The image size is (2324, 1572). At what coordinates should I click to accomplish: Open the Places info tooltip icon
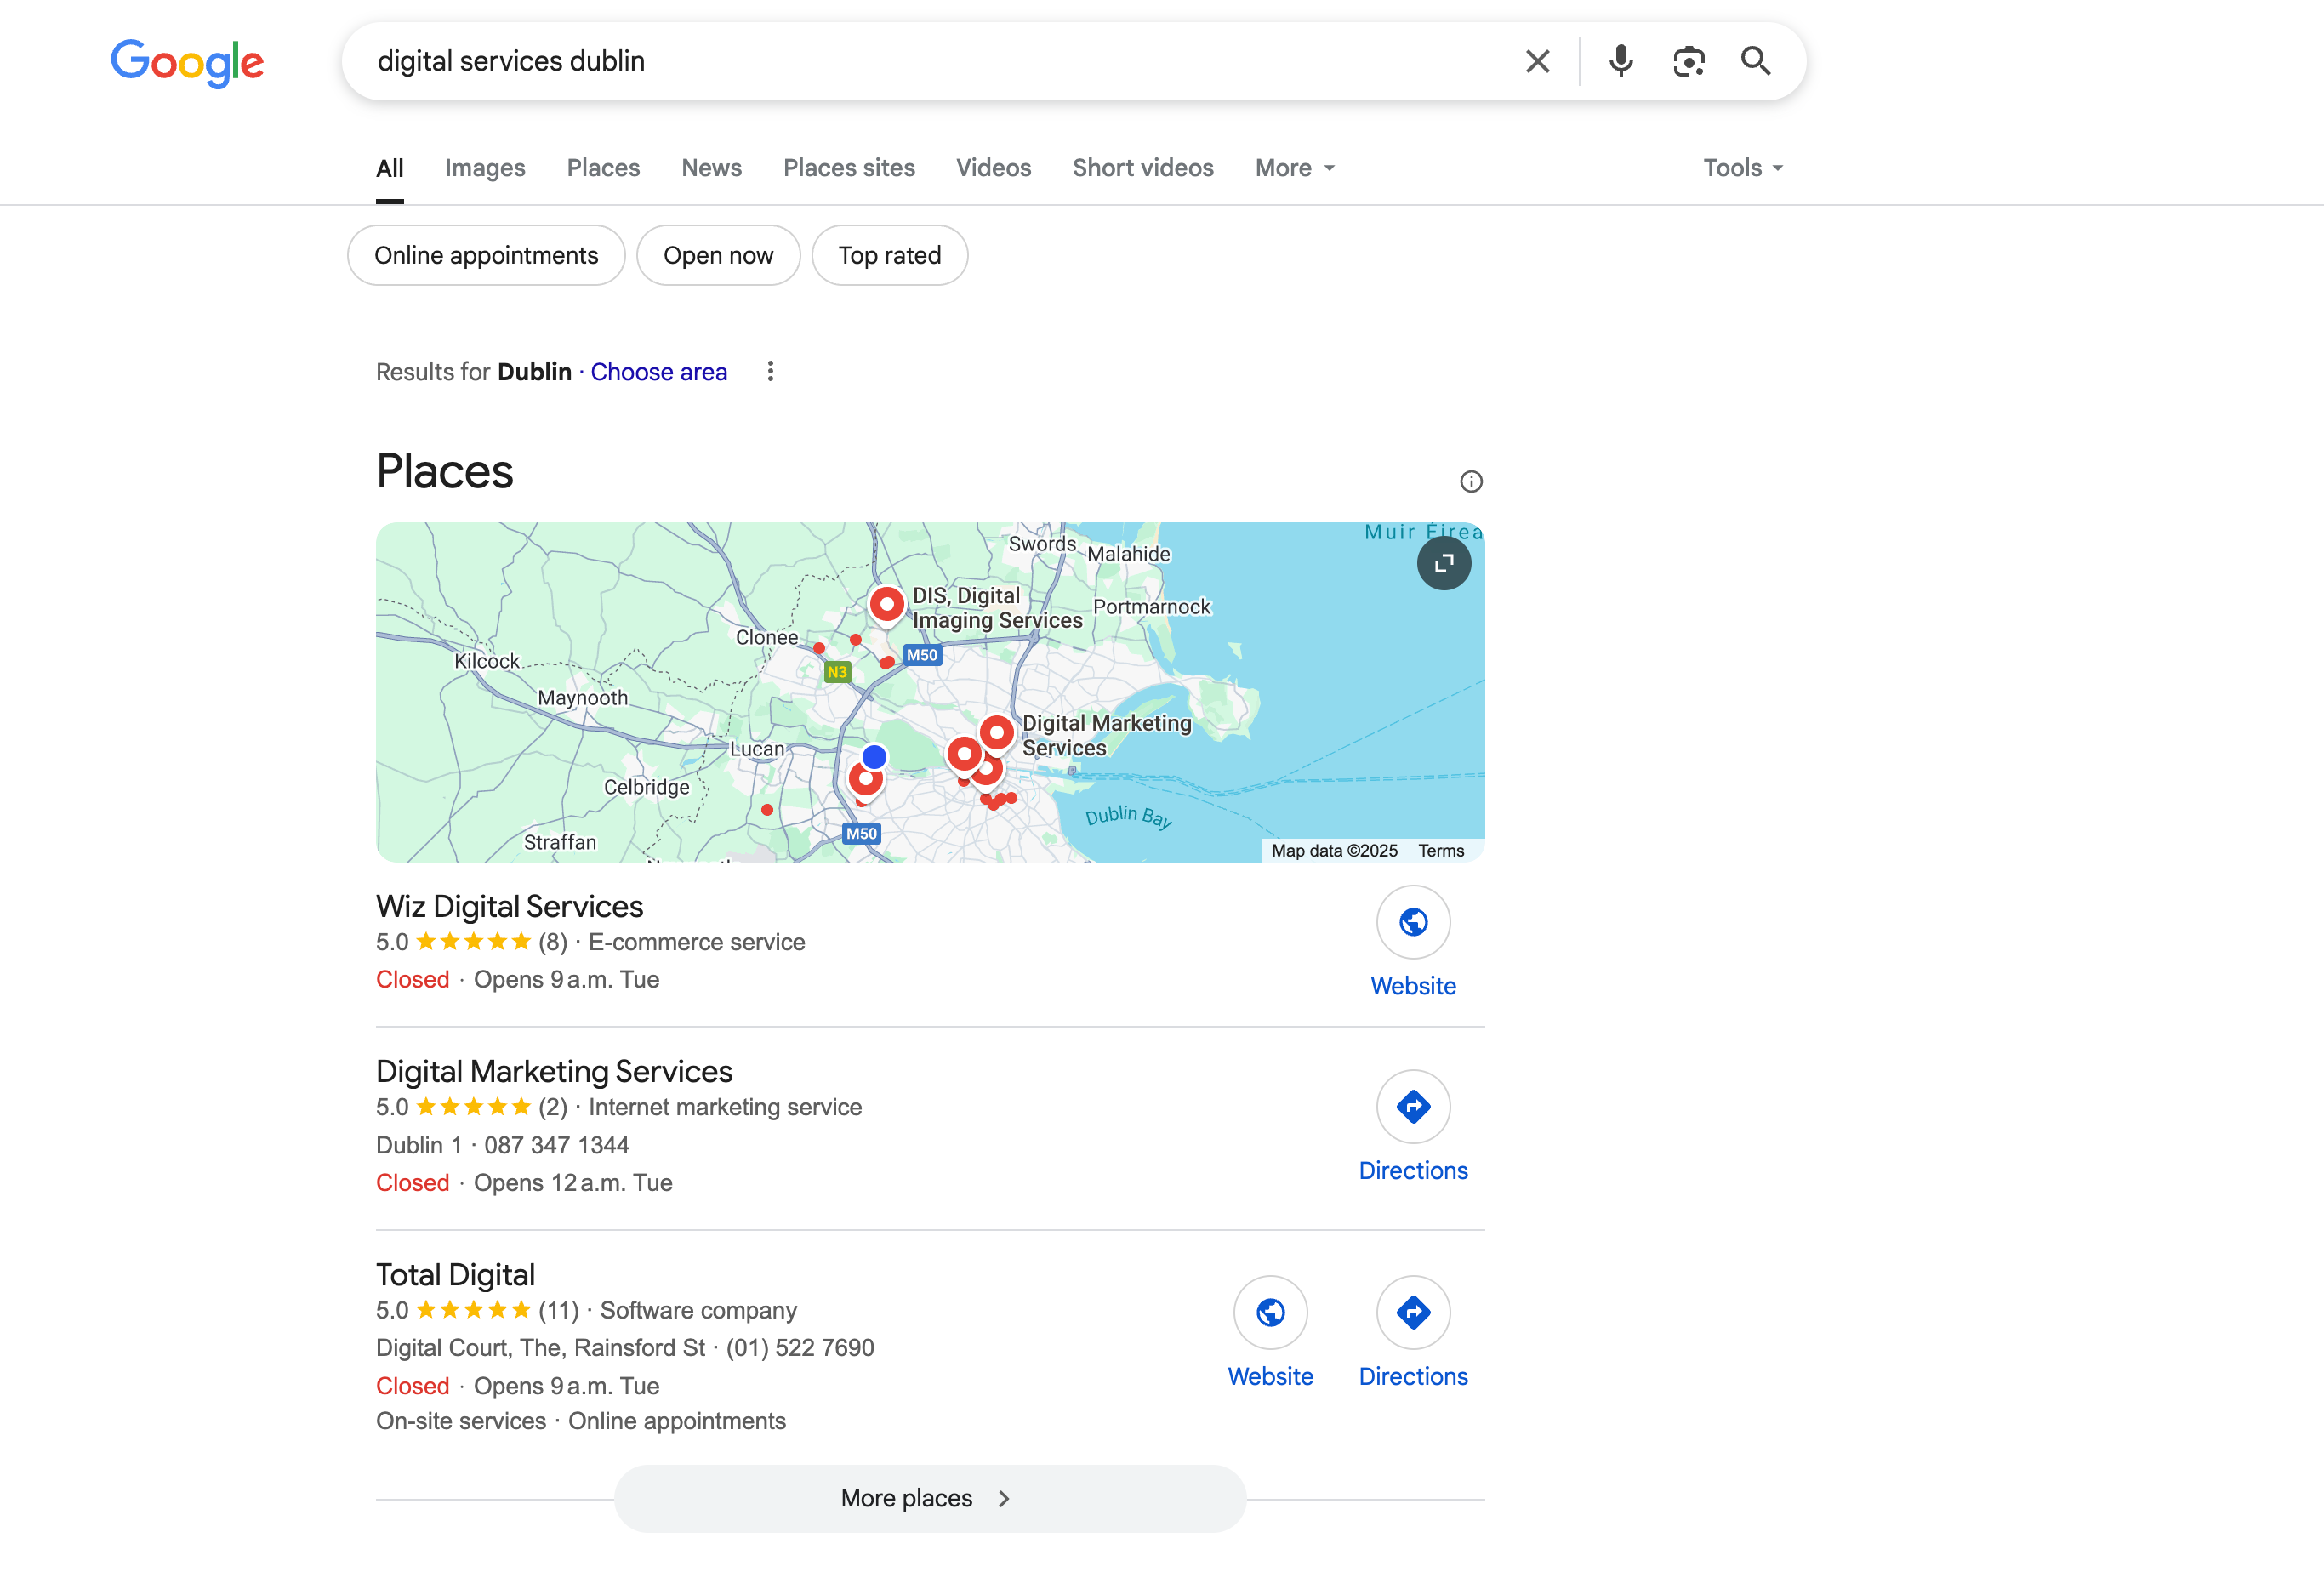pos(1470,481)
